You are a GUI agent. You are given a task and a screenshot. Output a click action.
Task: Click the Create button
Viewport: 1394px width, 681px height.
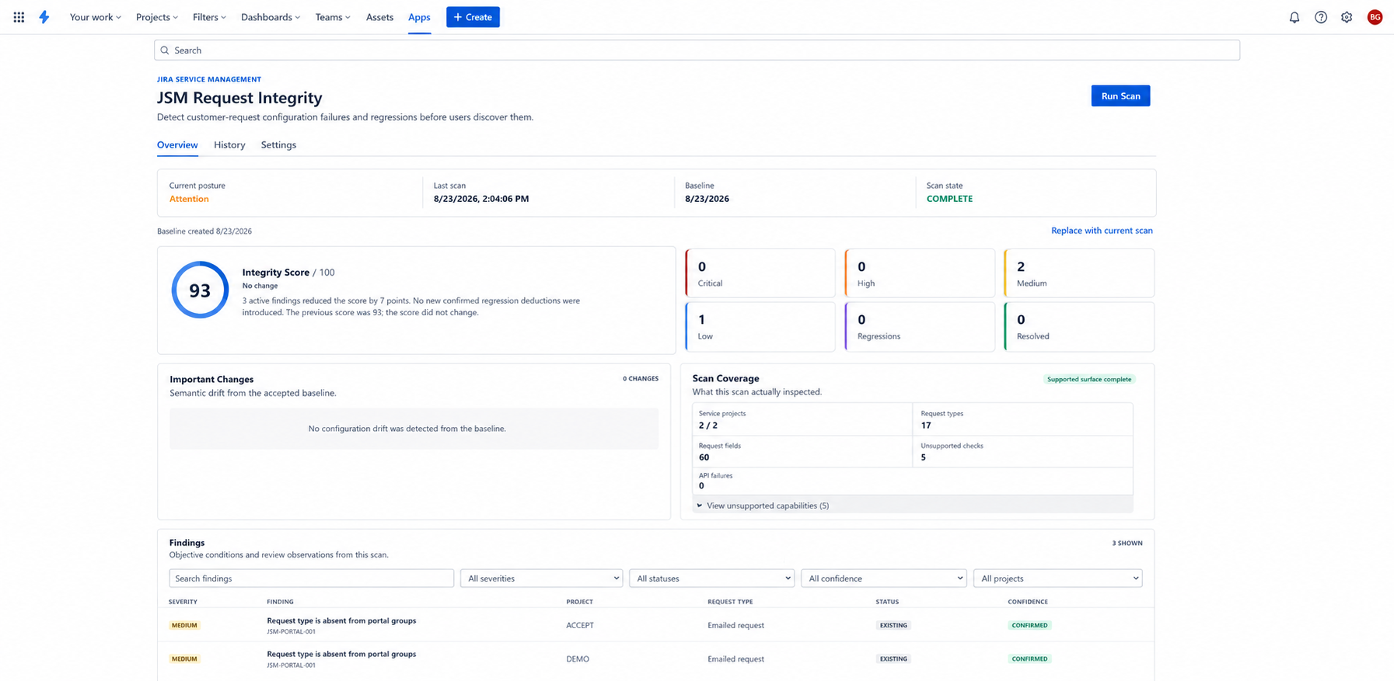[473, 17]
